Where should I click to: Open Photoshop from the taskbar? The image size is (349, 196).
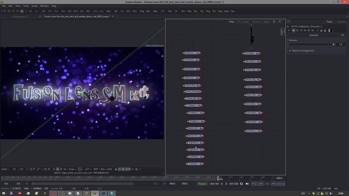pos(103,193)
